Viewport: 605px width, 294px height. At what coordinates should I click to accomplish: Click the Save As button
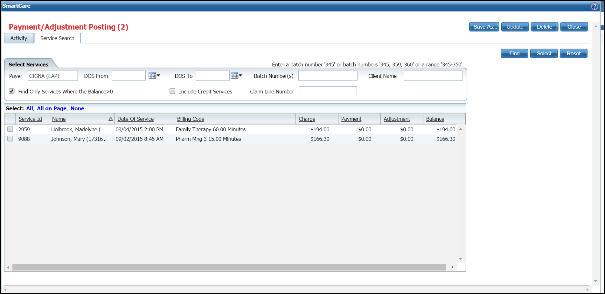484,27
